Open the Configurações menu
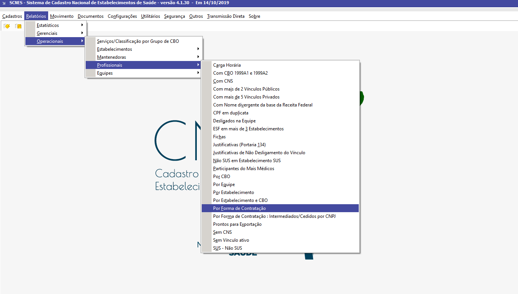 [122, 16]
